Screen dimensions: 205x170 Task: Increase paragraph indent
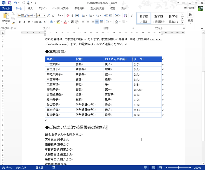coord(111,16)
